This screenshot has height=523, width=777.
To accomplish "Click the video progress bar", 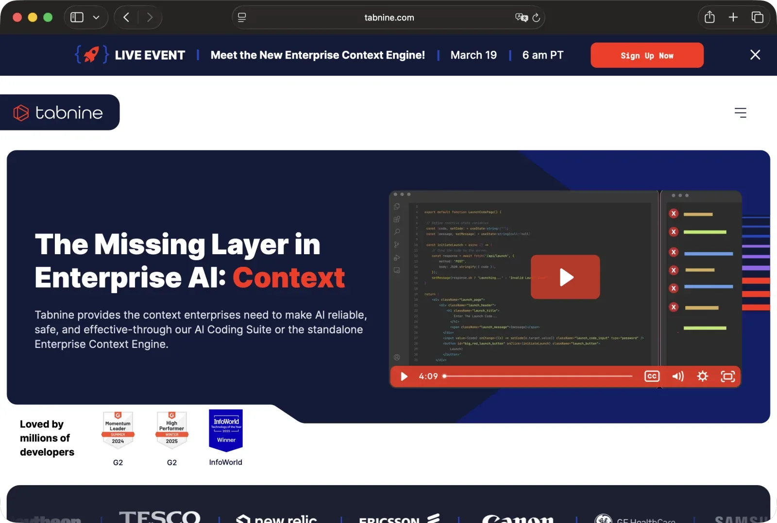I will 538,376.
